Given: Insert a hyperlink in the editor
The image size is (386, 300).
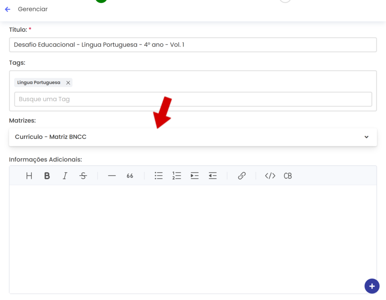Looking at the screenshot, I should point(242,176).
